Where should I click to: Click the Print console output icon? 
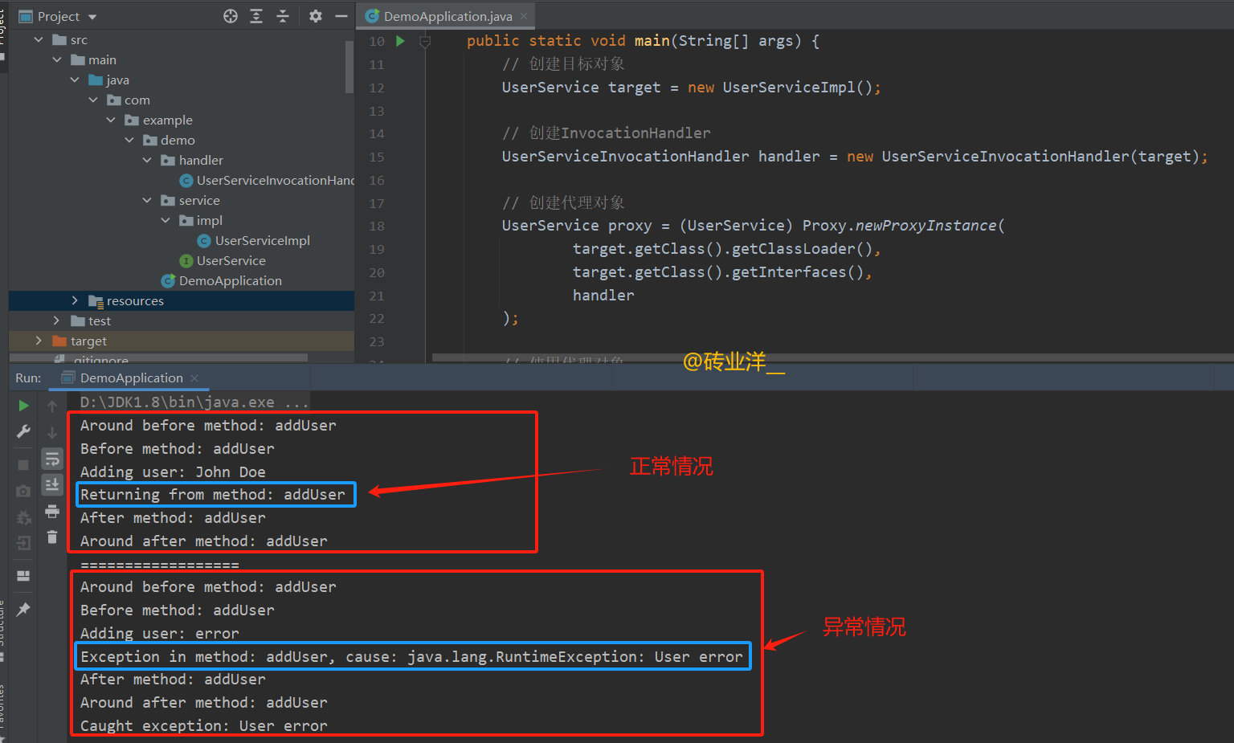52,511
